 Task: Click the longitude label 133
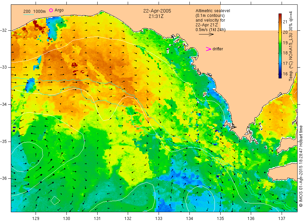[159, 219]
